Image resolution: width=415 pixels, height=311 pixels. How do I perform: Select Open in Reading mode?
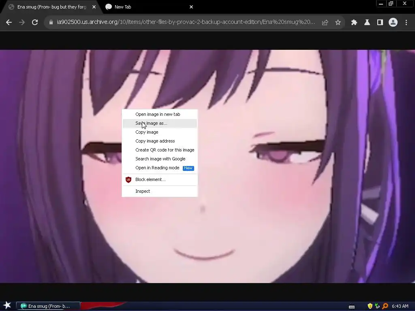(160, 168)
